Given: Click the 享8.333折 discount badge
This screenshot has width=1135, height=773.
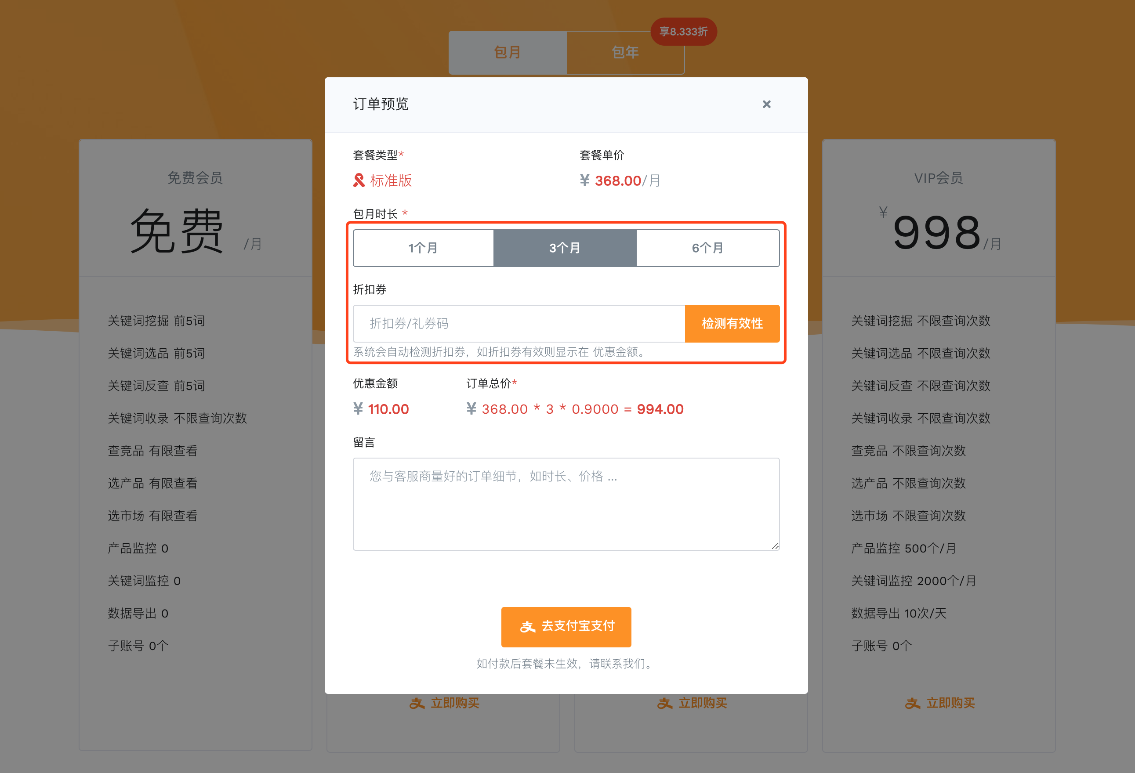Looking at the screenshot, I should 683,31.
